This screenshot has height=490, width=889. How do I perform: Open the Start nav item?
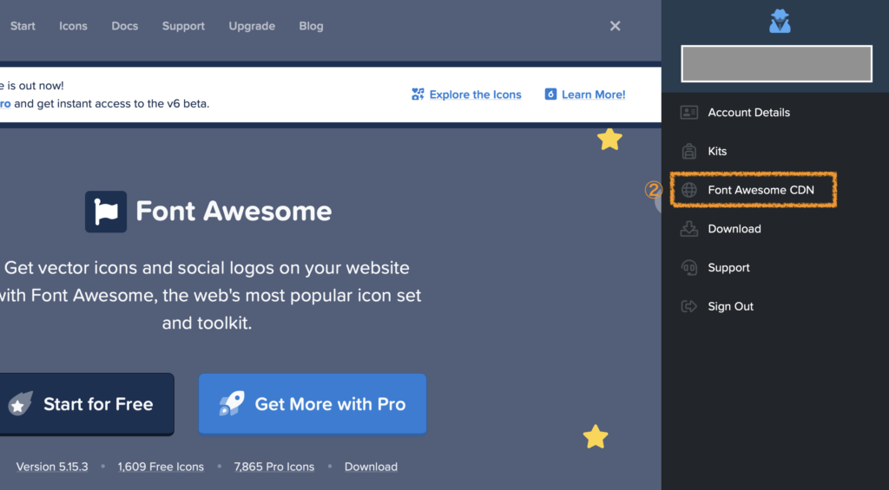(x=23, y=26)
